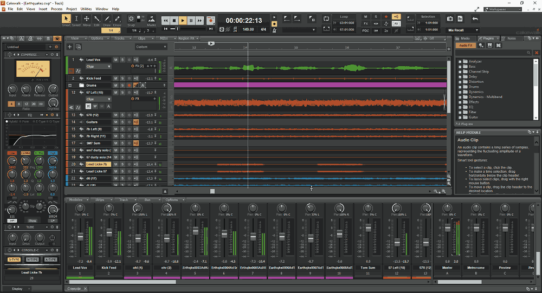Open console Strips menu button
Screen dimensions: 542x293
point(102,200)
